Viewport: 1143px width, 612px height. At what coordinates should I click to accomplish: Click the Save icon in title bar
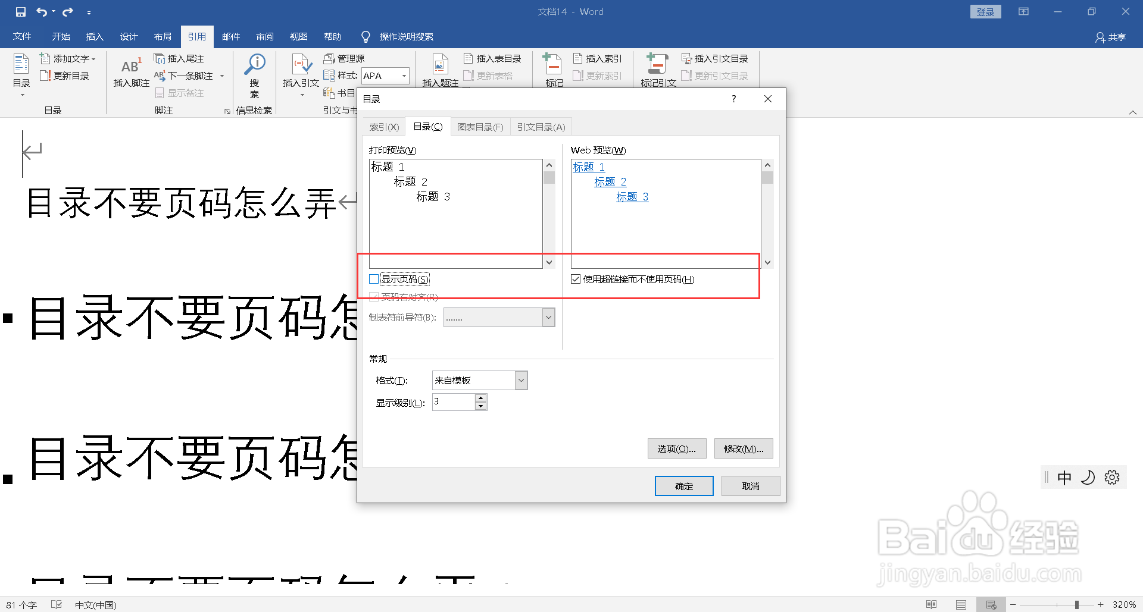(x=21, y=12)
